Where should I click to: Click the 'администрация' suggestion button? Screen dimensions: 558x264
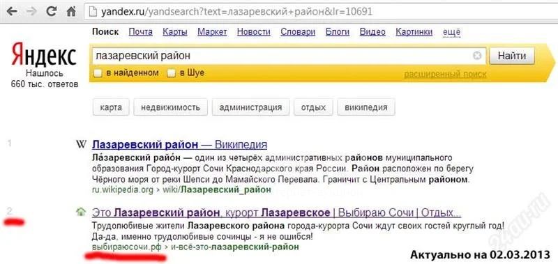click(x=250, y=107)
